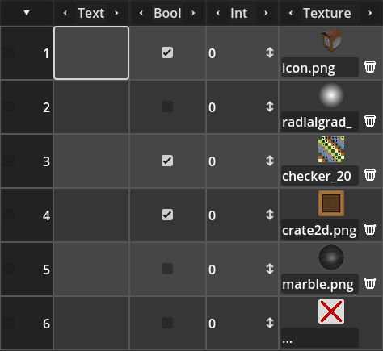Enable the Bool checkbox in row 2
The image size is (383, 351).
(x=167, y=107)
